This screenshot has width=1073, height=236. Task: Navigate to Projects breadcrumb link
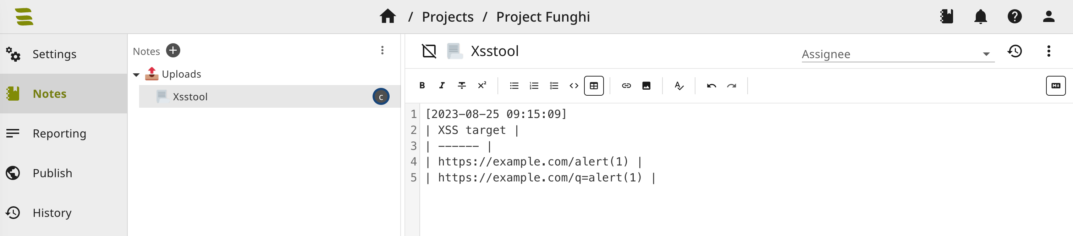(x=447, y=17)
